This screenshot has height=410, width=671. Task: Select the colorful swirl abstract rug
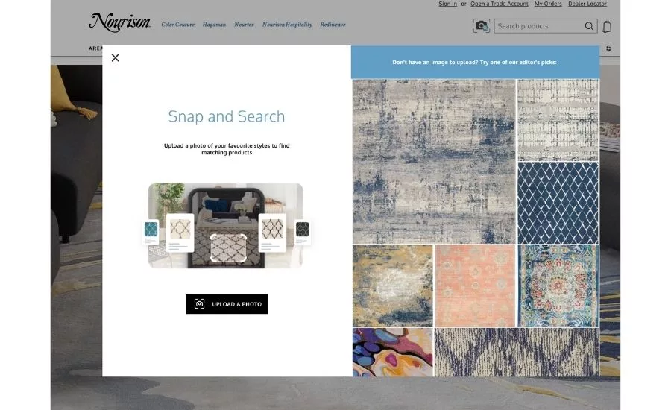392,353
